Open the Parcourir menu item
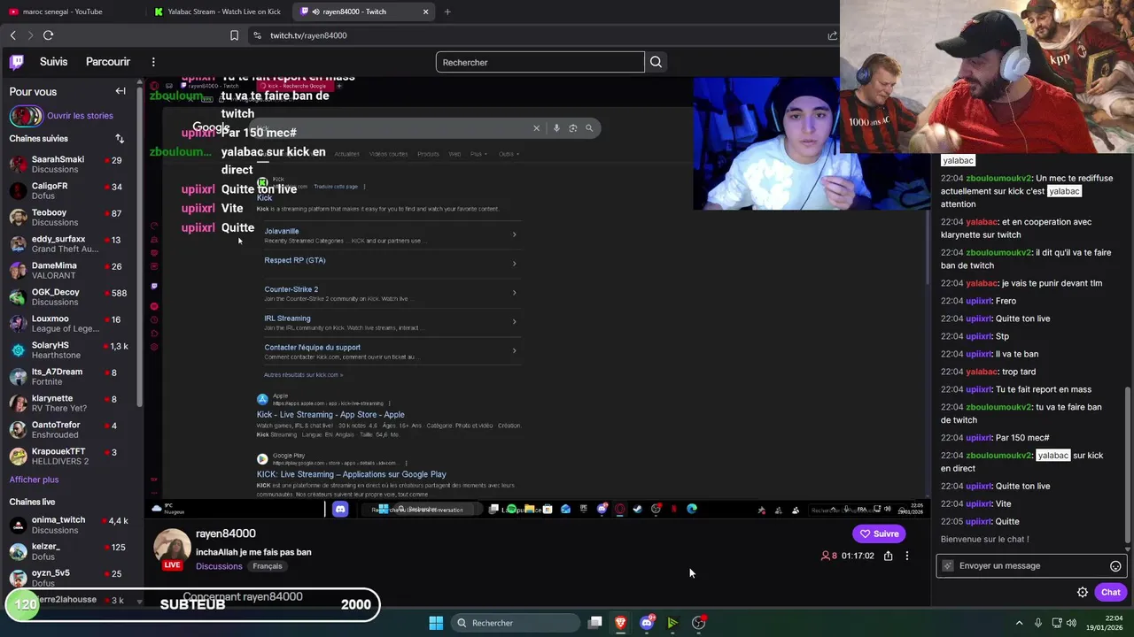 (x=108, y=62)
